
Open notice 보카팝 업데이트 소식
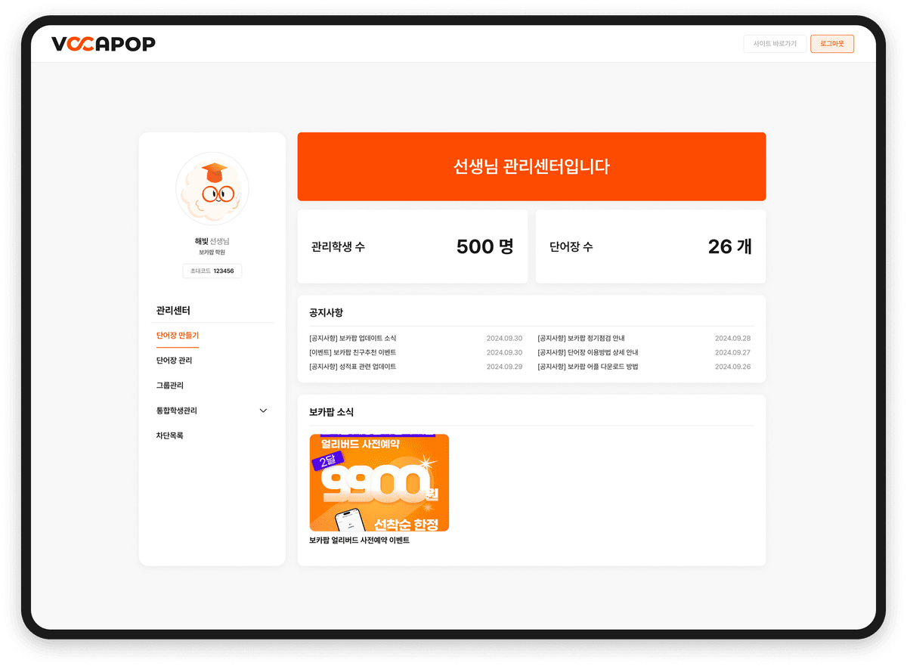(352, 339)
